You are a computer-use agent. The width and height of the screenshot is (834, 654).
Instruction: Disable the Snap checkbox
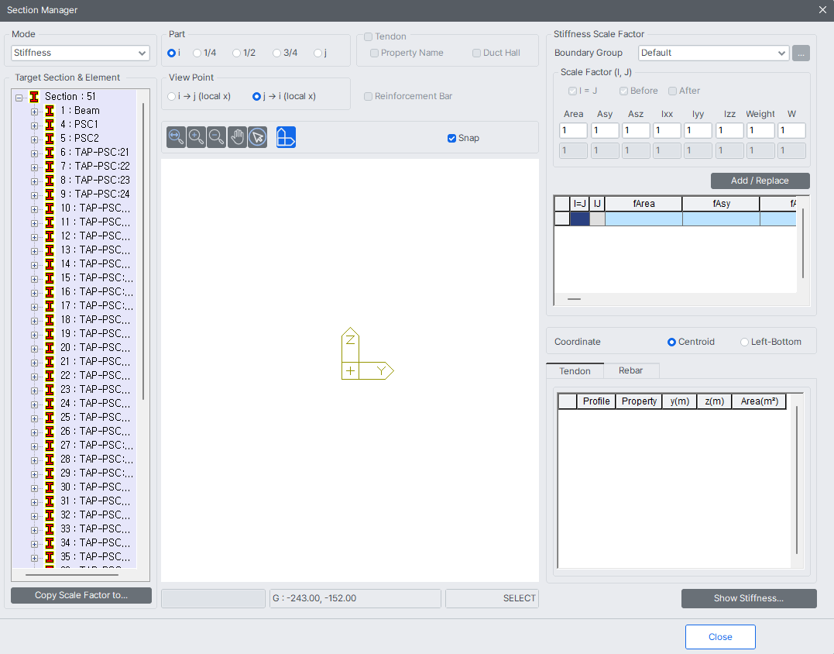(x=451, y=138)
